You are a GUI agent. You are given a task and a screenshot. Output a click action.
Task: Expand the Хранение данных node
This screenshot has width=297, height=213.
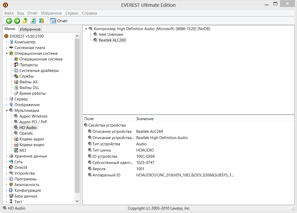[7, 156]
